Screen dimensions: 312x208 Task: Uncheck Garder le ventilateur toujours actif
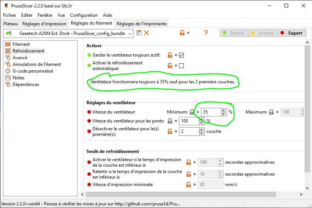pos(181,55)
